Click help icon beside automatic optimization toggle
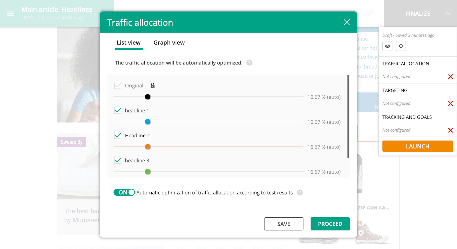The width and height of the screenshot is (457, 249). coord(300,192)
